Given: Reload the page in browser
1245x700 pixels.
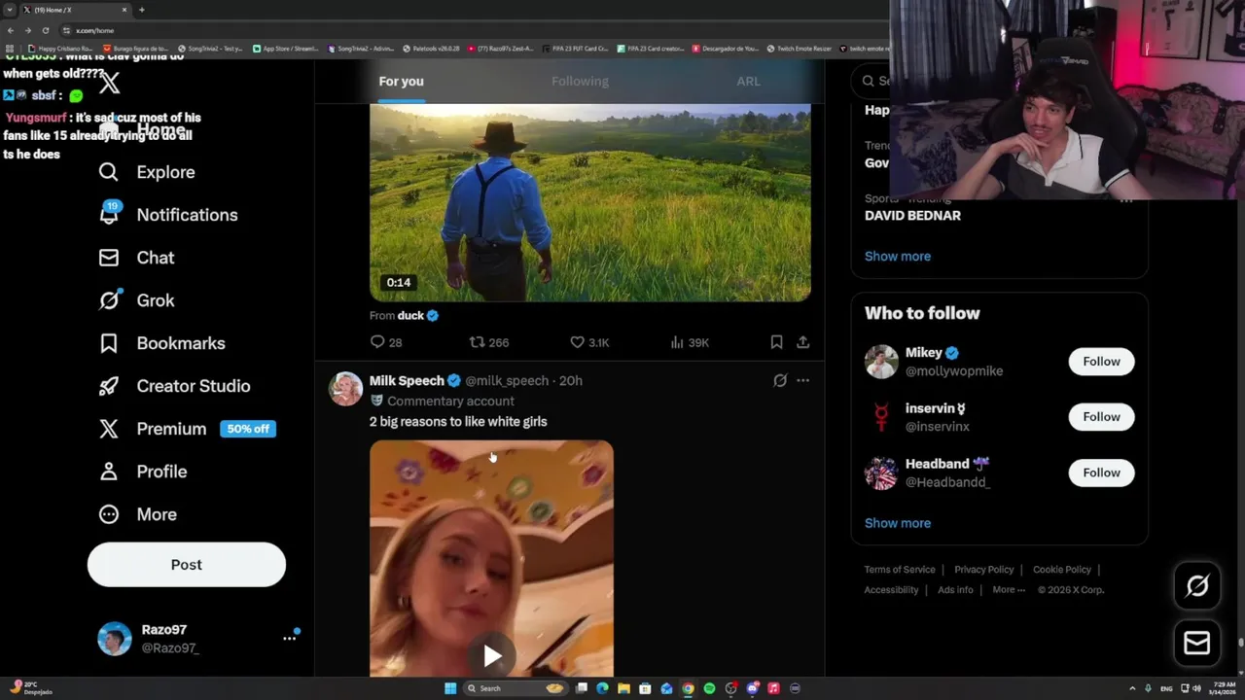Looking at the screenshot, I should pos(45,30).
